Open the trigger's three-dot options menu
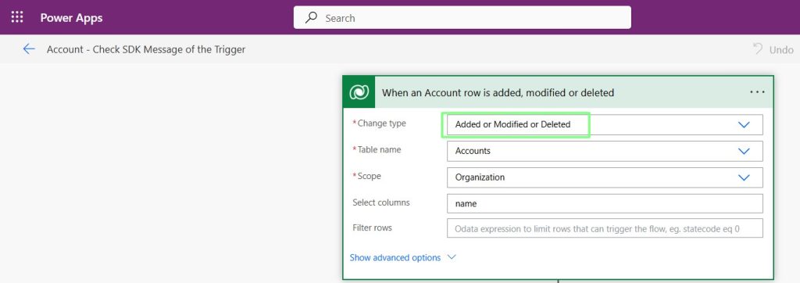Image resolution: width=800 pixels, height=283 pixels. click(757, 92)
